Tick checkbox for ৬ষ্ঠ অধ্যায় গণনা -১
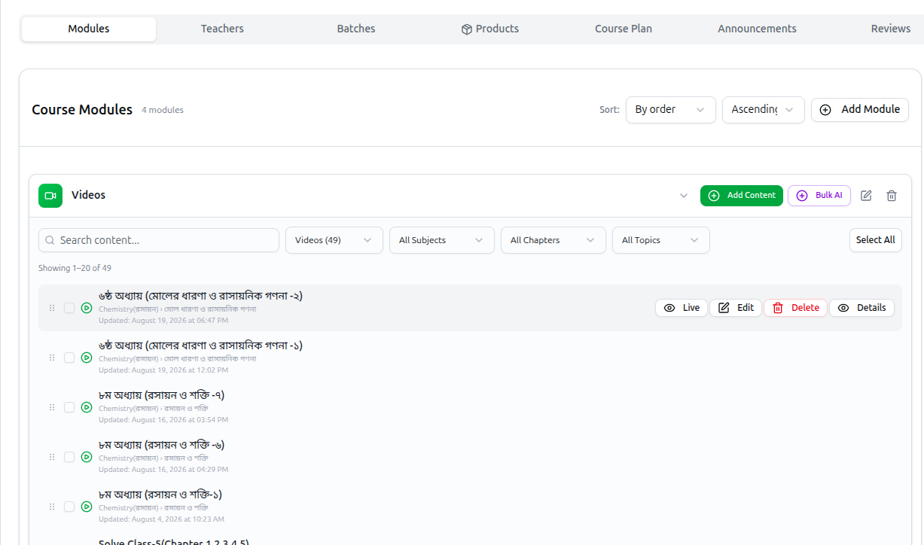Image resolution: width=924 pixels, height=545 pixels. pyautogui.click(x=69, y=358)
